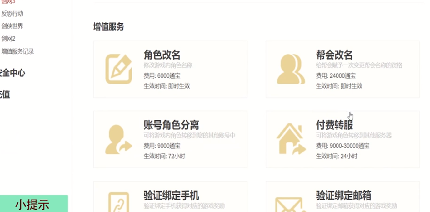
Task: Open the 验证绑定邮箱 service title
Action: [x=343, y=195]
